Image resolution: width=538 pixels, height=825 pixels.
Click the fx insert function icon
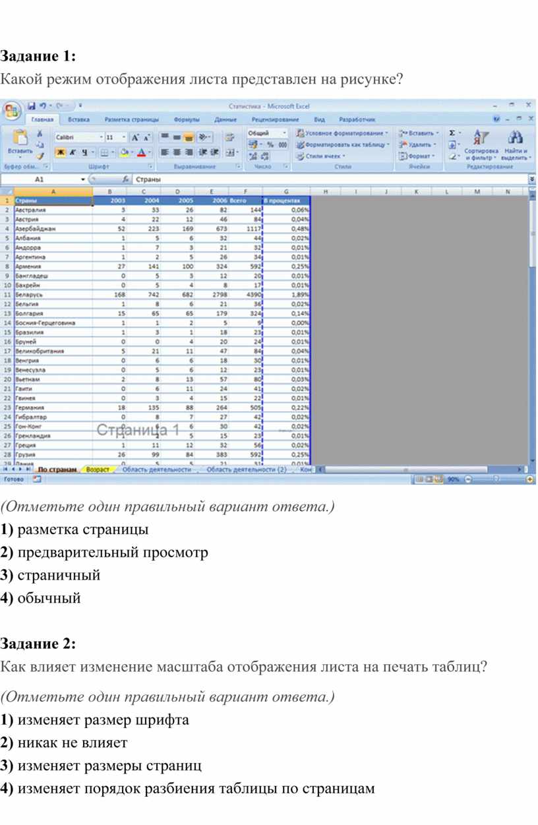coord(126,179)
